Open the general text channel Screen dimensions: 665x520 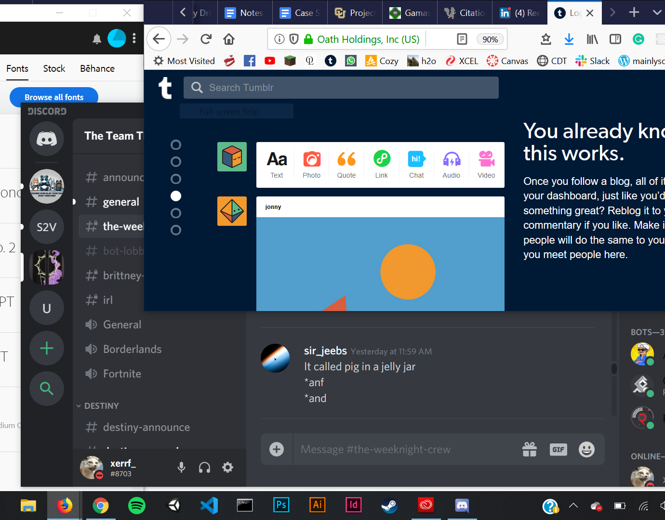click(x=111, y=202)
